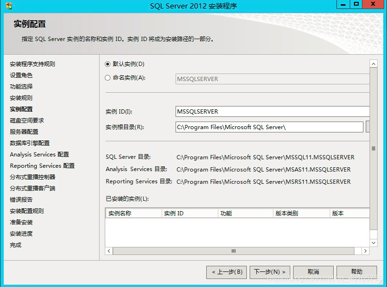This screenshot has height=287, width=387.
Task: Select 安装程序支持规则 step in sidebar
Action: [33, 64]
